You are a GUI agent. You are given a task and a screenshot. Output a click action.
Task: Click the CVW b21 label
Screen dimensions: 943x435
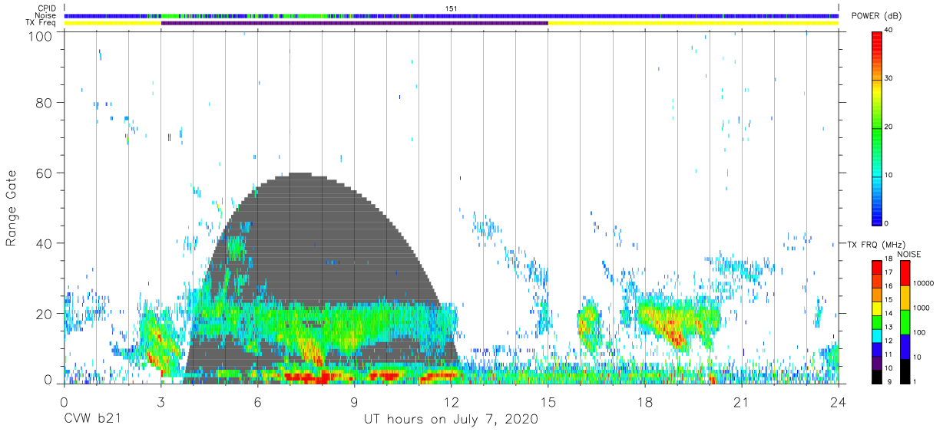[94, 420]
